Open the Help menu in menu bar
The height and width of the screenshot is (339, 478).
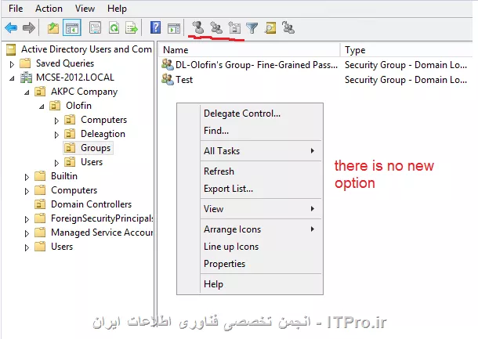(117, 9)
